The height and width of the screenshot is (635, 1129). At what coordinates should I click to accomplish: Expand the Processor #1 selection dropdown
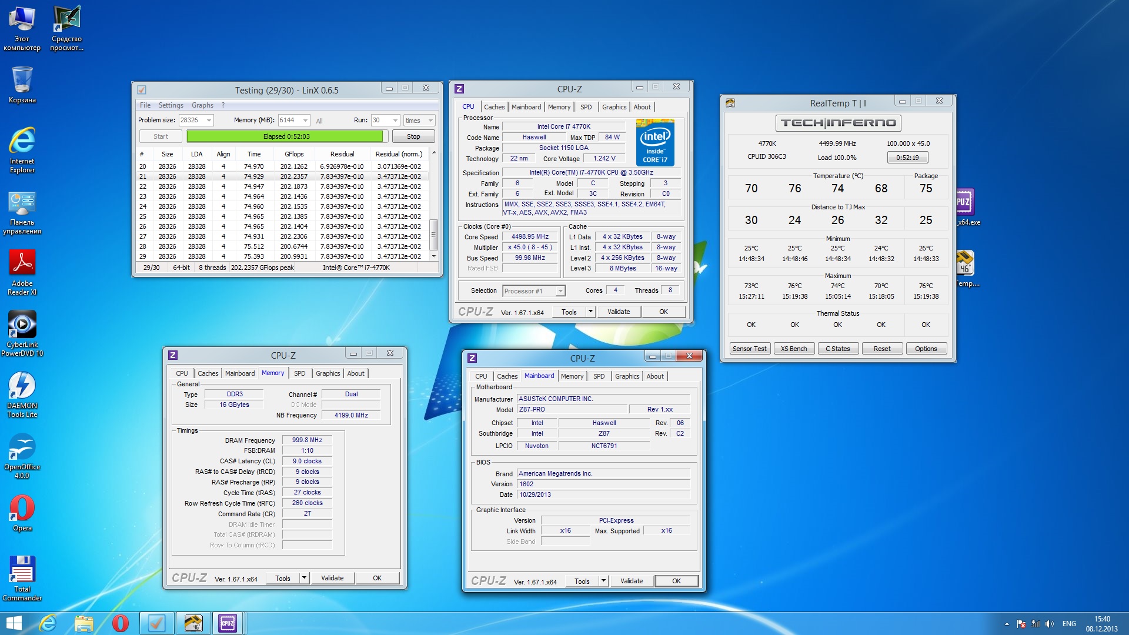tap(560, 291)
